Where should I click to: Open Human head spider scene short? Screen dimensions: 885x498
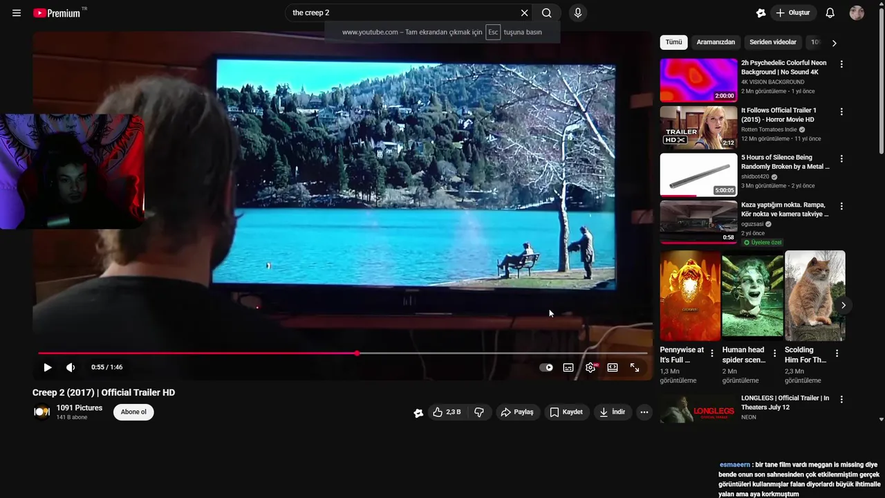tap(752, 296)
